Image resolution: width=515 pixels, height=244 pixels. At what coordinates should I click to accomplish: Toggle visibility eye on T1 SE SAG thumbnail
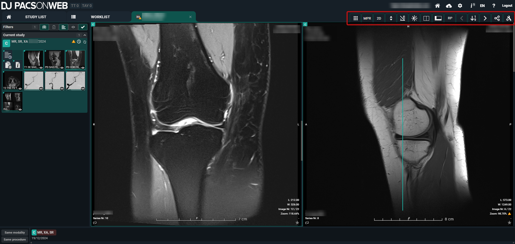point(41,68)
